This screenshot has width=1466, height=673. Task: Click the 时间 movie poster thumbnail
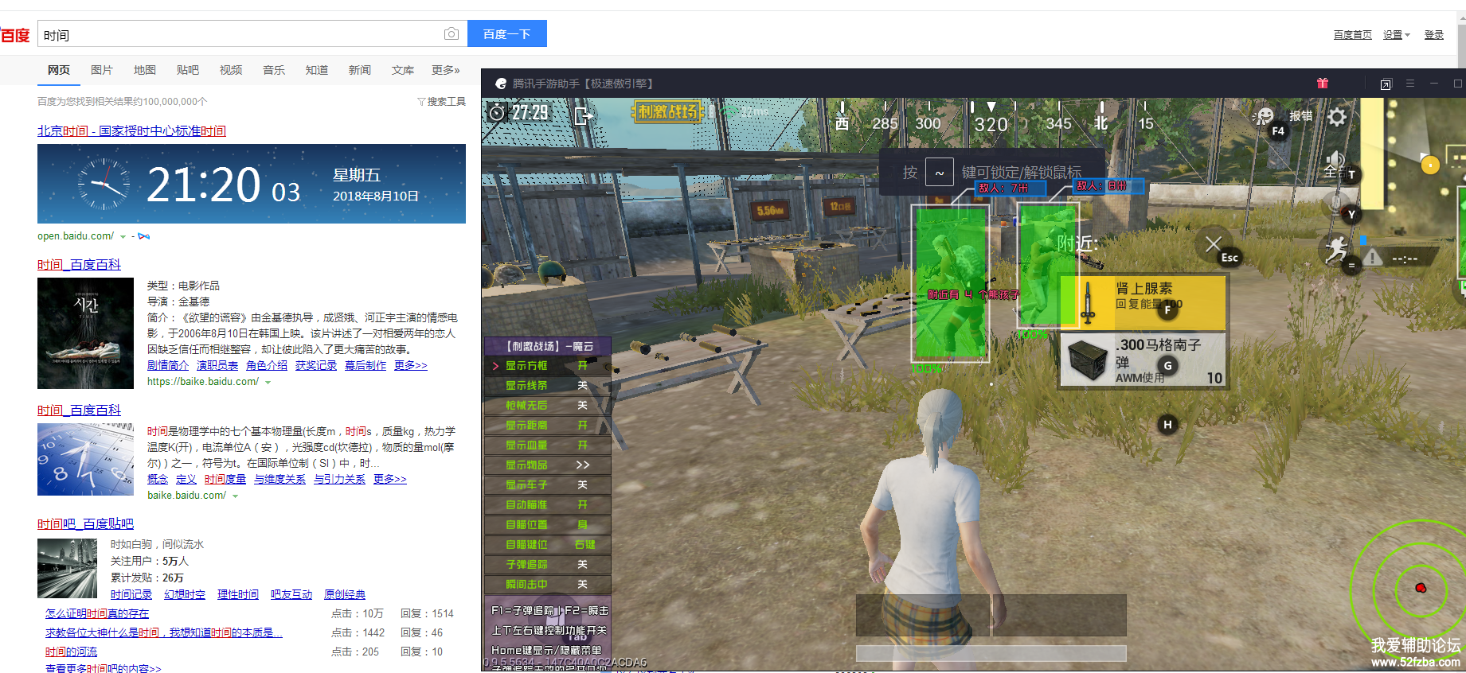click(x=85, y=333)
